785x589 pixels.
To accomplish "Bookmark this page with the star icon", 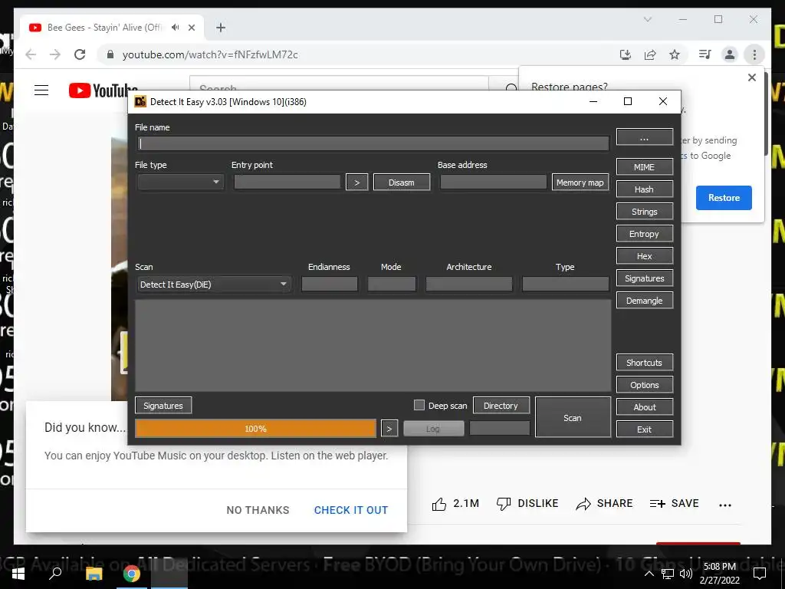I will [x=675, y=54].
